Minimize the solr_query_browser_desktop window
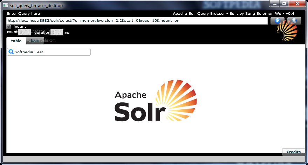This screenshot has height=165, width=308. (x=275, y=4)
